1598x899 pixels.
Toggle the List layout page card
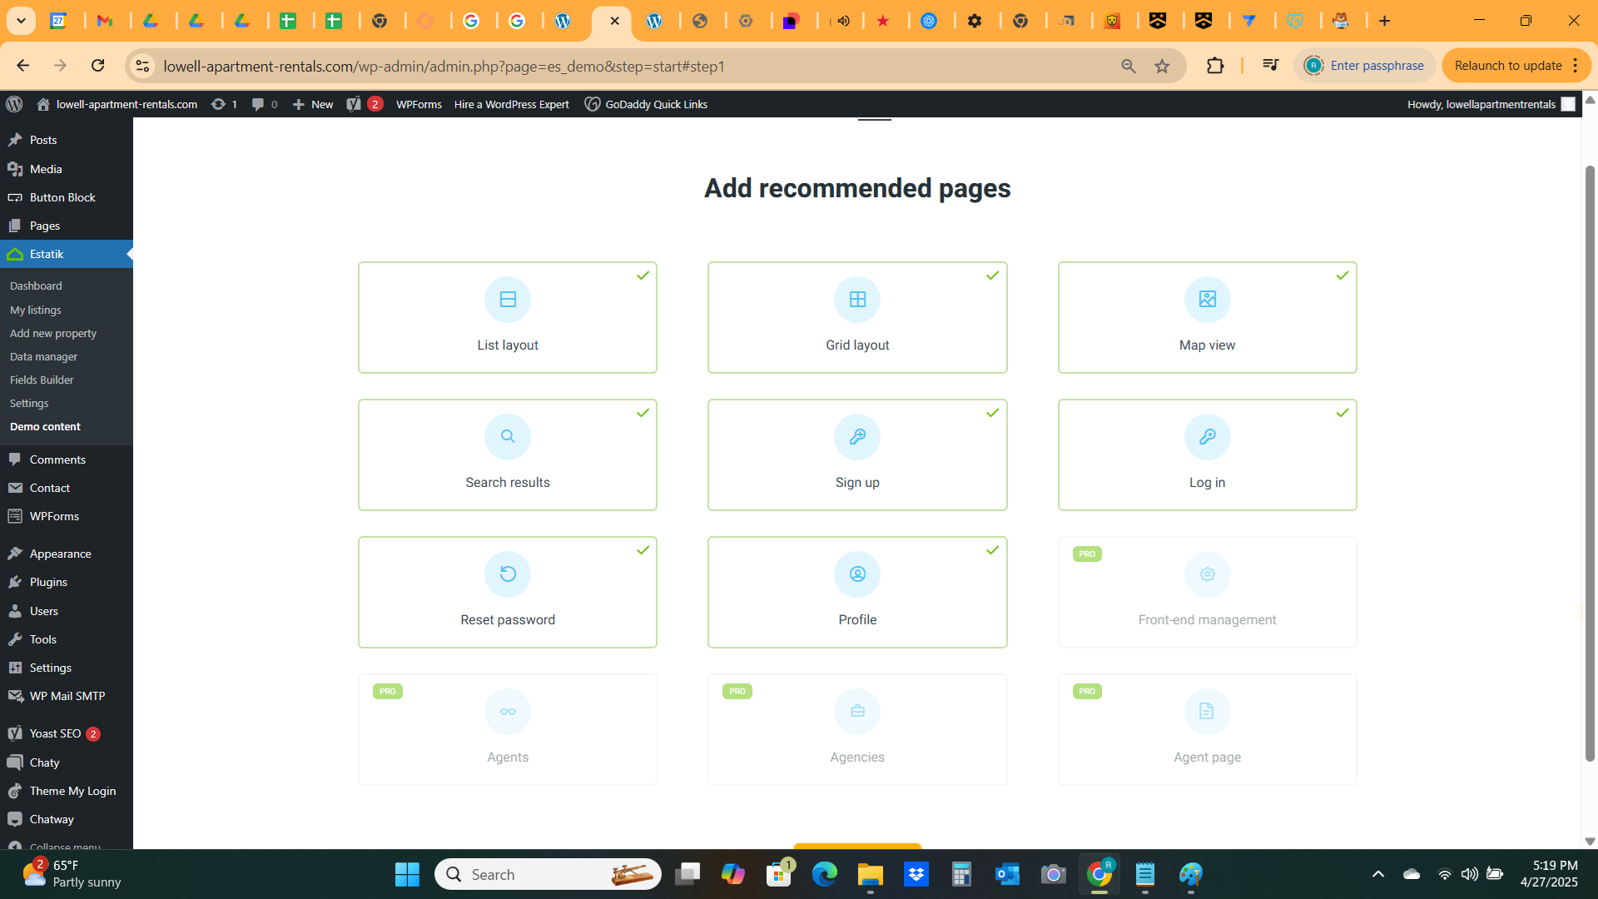click(x=508, y=317)
